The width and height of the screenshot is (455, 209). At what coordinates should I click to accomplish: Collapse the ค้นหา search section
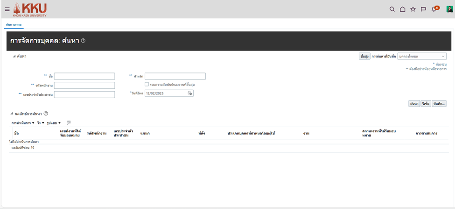14,56
